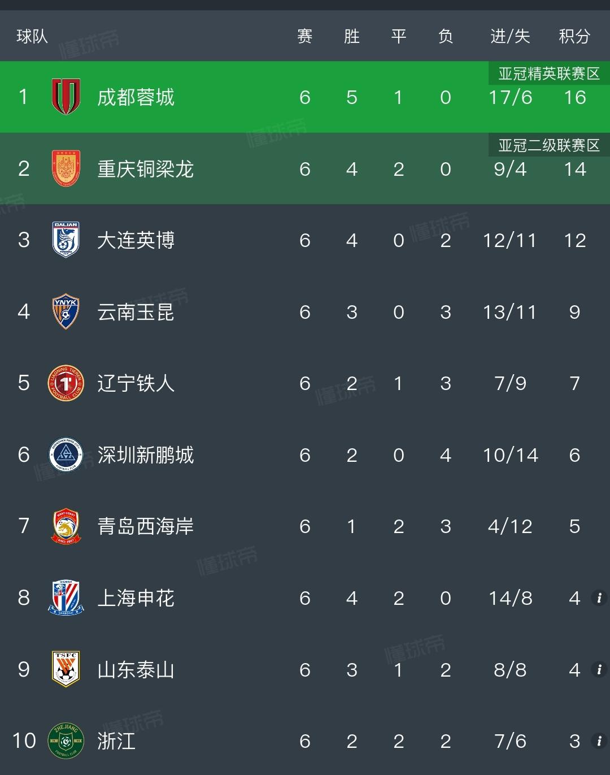Select the goals for/against (进/失) column header
The height and width of the screenshot is (775, 610).
(x=510, y=37)
